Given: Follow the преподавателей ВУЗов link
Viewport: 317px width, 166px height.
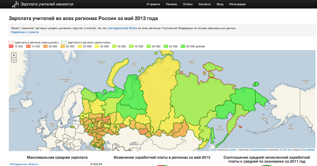Looking at the screenshot, I should [x=122, y=28].
